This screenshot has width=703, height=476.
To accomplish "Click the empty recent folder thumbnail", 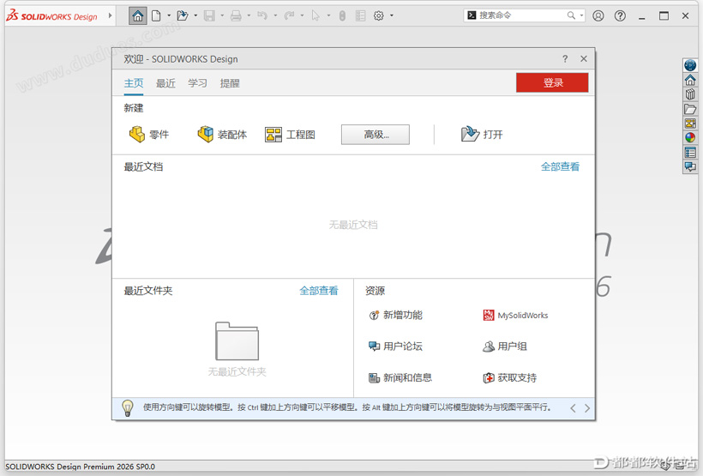I will (237, 341).
